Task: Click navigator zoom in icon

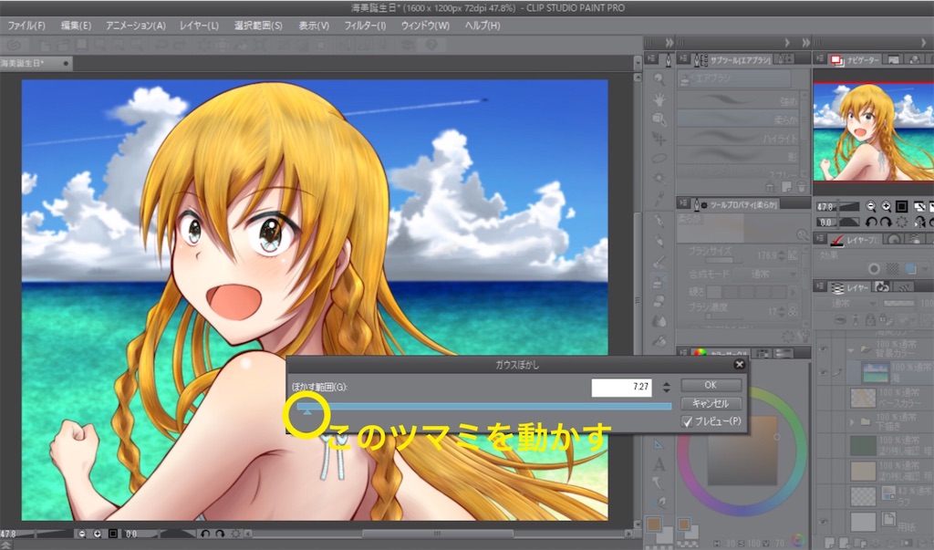Action: click(x=887, y=206)
